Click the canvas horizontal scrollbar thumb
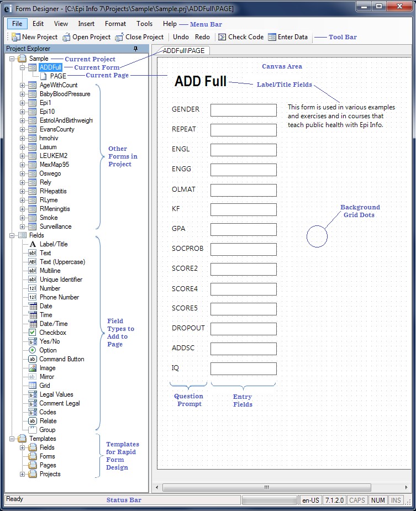 click(x=267, y=487)
